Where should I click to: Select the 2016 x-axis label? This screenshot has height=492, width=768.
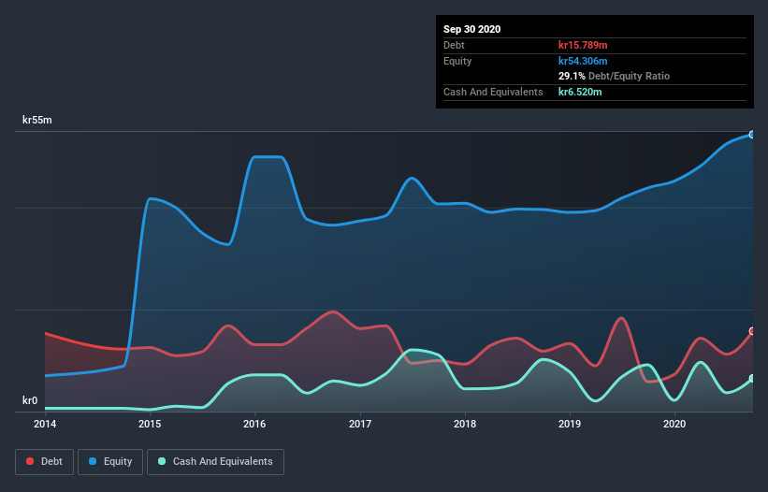coord(254,424)
